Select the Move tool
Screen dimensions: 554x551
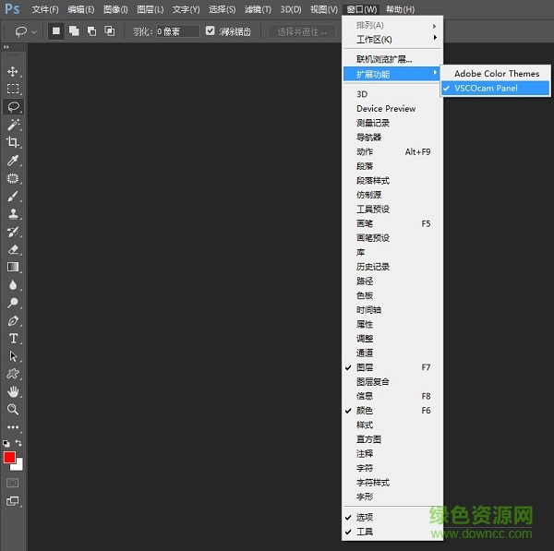(13, 71)
